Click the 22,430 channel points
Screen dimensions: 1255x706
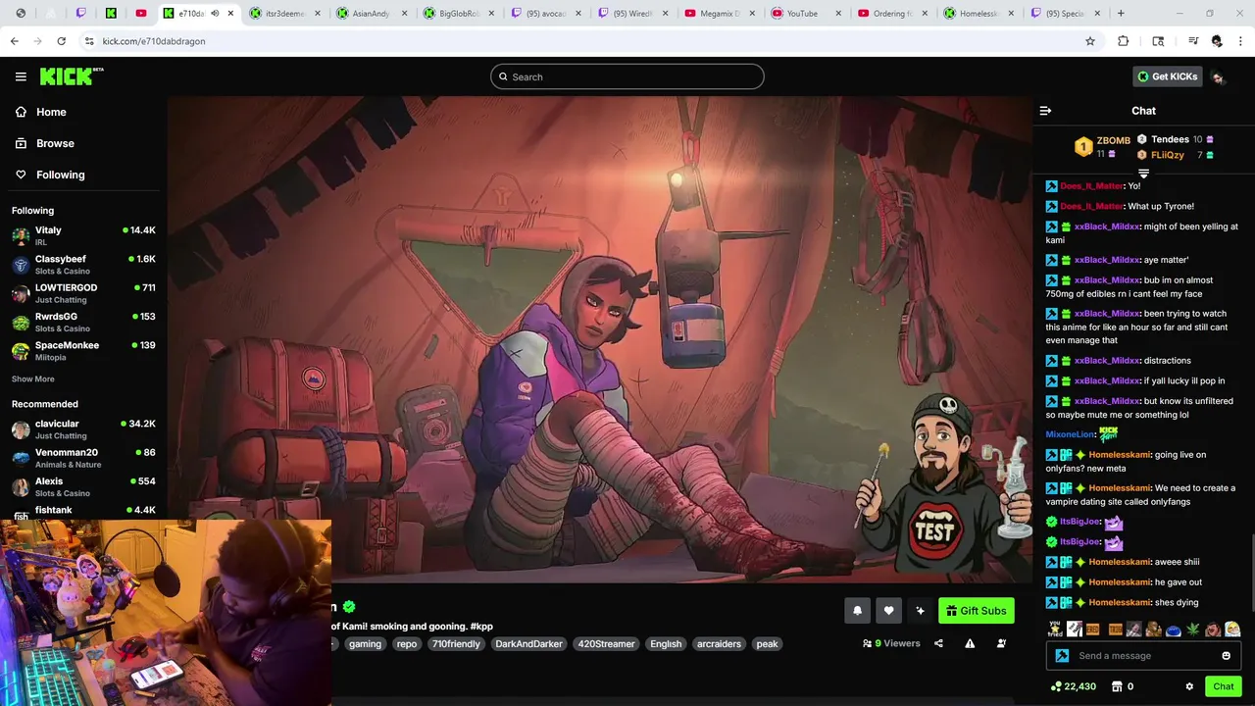coord(1074,686)
